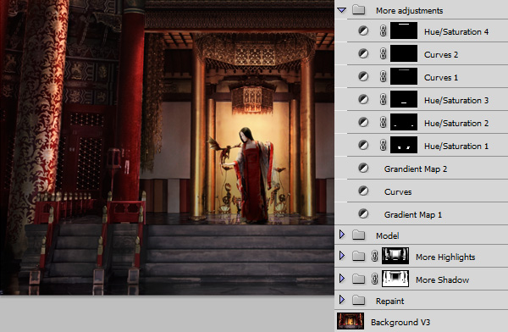
Task: Click the Model group folder icon
Action: point(359,235)
